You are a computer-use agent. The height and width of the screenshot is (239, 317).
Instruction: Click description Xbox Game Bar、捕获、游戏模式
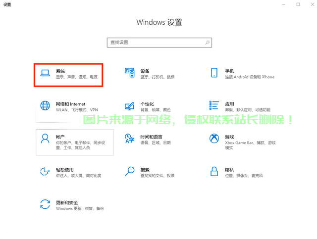pyautogui.click(x=250, y=145)
